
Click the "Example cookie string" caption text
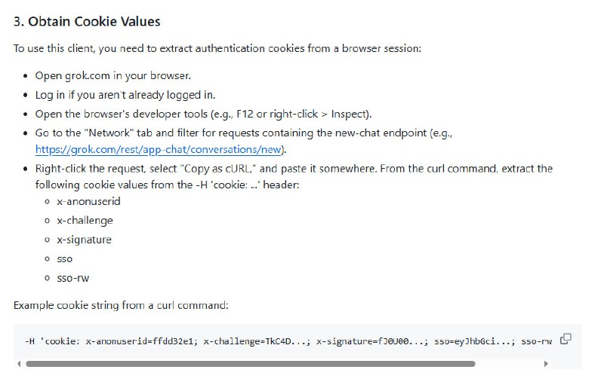tap(121, 305)
